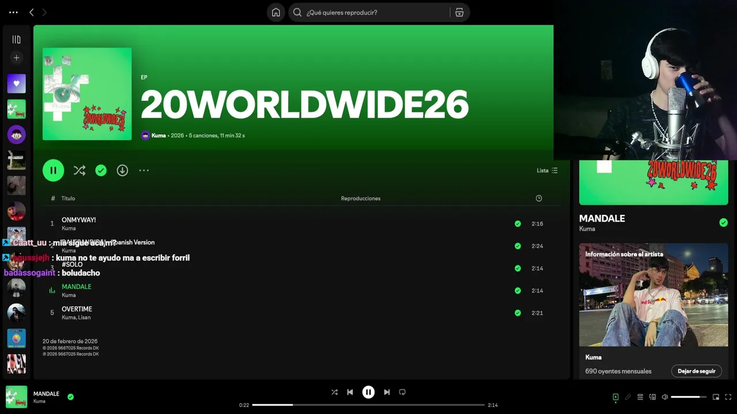Click the large 20WORLDWIDE26 album cover

87,94
